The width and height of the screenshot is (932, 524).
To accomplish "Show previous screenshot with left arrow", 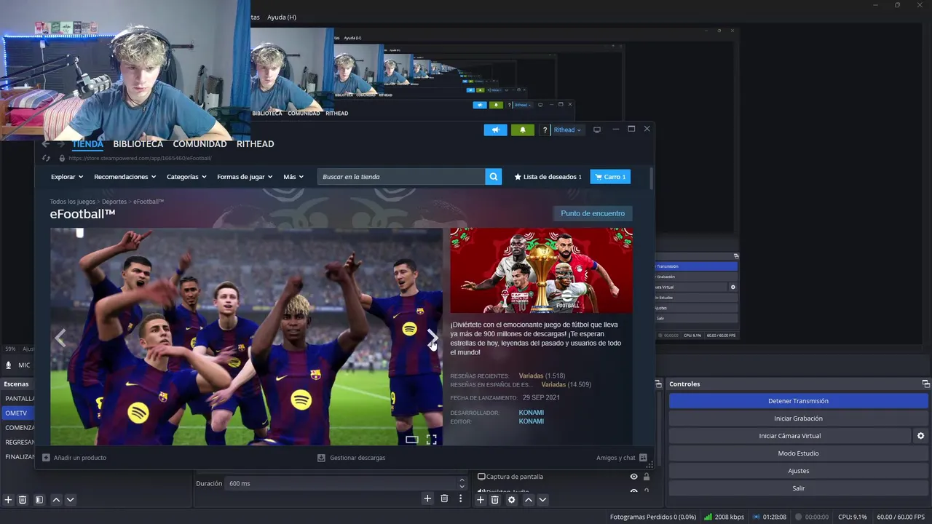I will [x=61, y=338].
